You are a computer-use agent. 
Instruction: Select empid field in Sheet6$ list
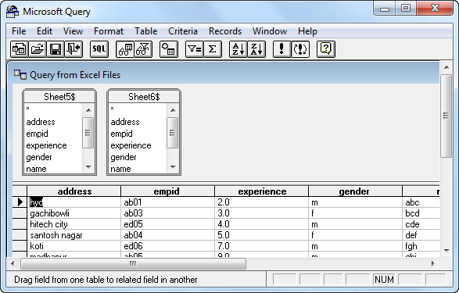[x=121, y=134]
